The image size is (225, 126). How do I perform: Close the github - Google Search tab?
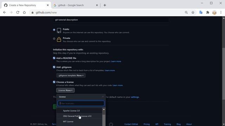pos(97,5)
